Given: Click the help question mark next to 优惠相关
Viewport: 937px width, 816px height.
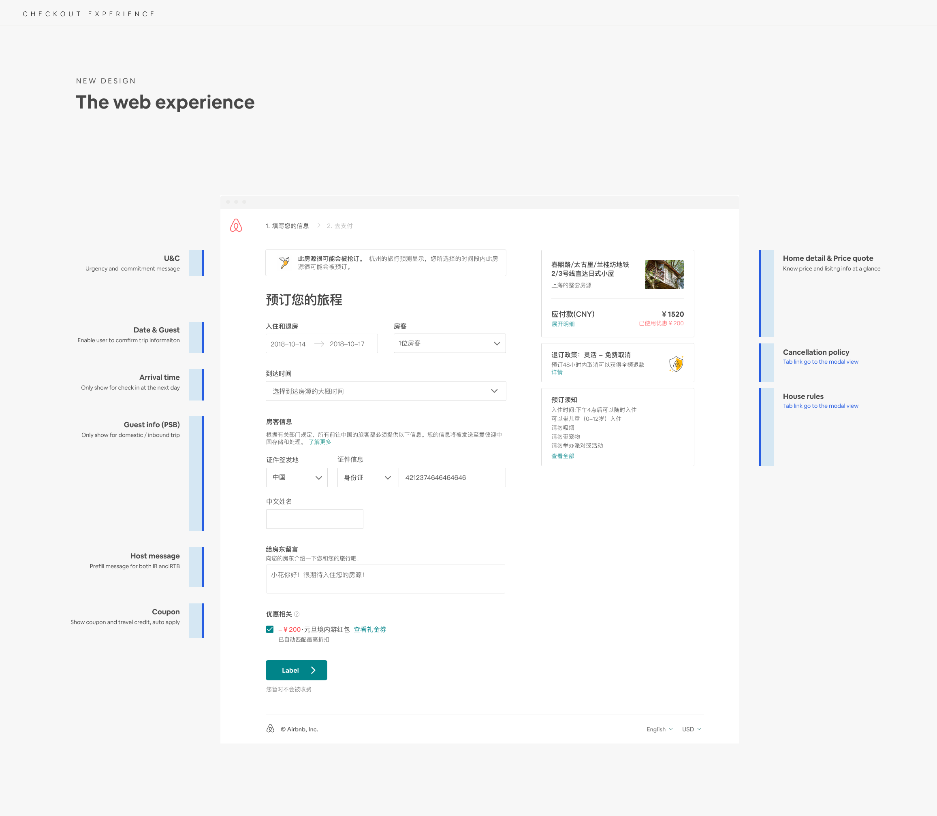Looking at the screenshot, I should (x=297, y=614).
